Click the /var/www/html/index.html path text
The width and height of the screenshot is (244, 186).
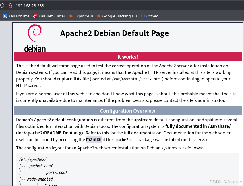tap(137, 79)
